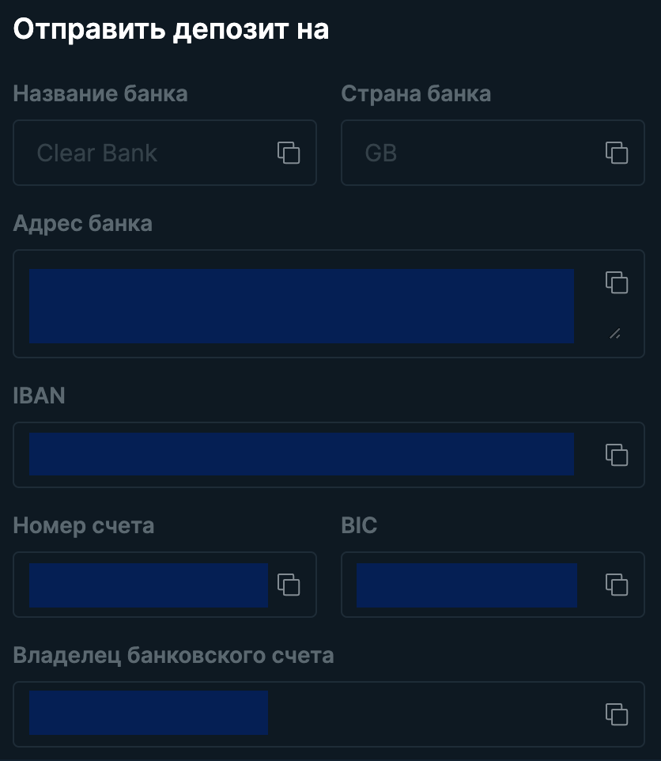661x761 pixels.
Task: Click the Страна банка label
Action: (416, 93)
